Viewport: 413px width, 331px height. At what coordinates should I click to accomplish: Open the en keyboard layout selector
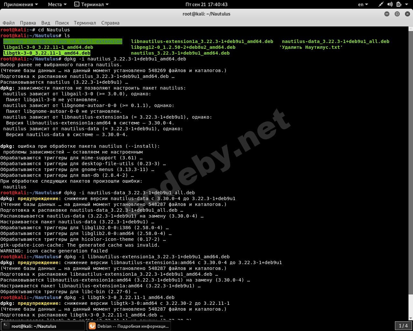363,5
